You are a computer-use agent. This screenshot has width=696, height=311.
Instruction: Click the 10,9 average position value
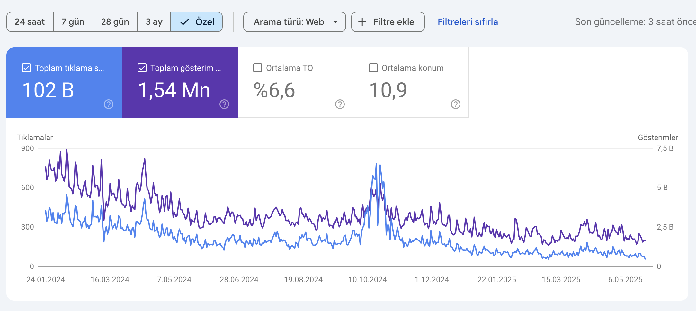(x=388, y=90)
